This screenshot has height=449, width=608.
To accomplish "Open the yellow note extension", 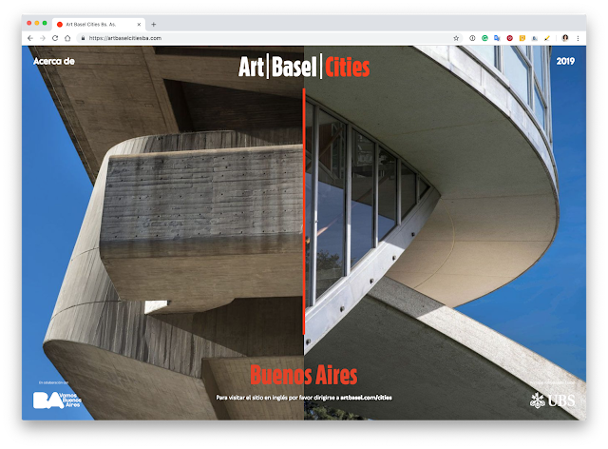I will coord(522,38).
